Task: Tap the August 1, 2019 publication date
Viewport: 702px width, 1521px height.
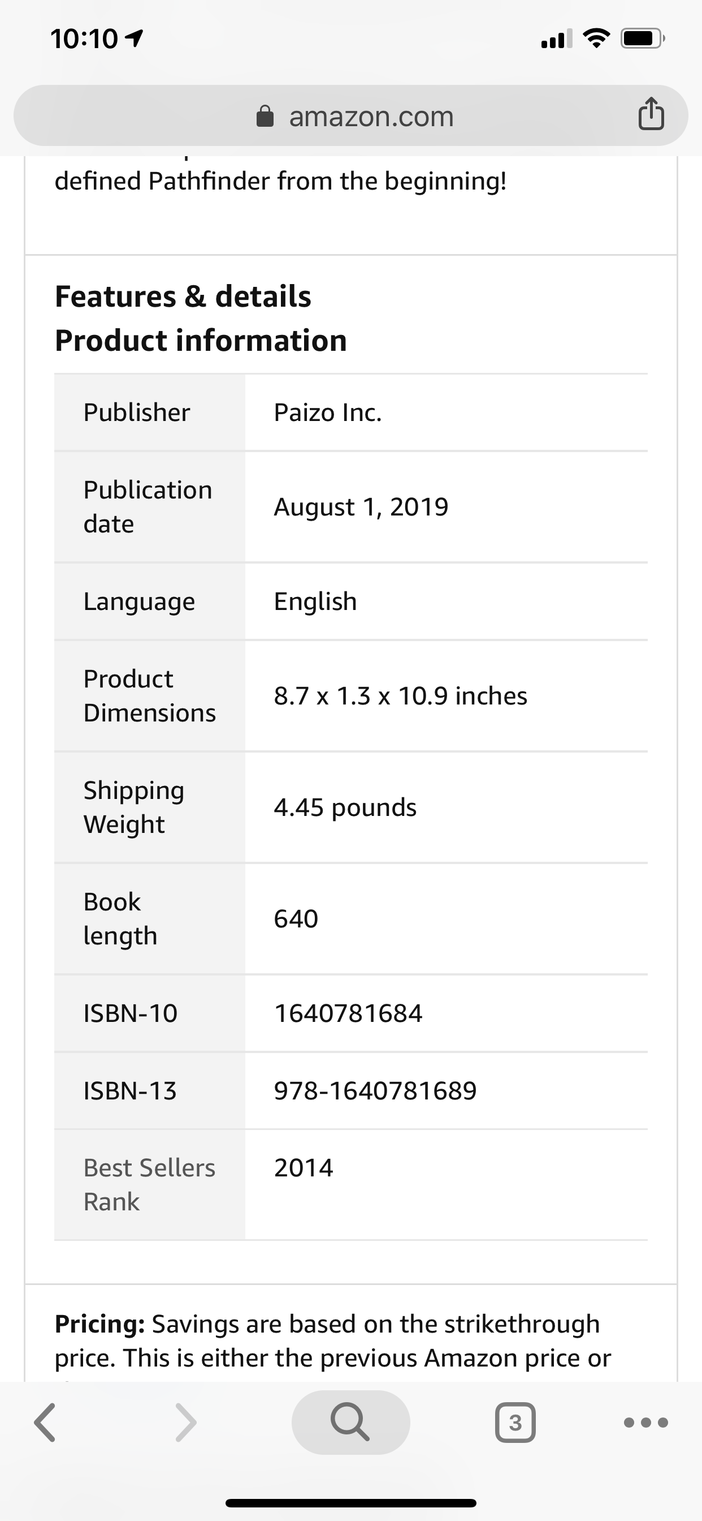Action: [361, 506]
